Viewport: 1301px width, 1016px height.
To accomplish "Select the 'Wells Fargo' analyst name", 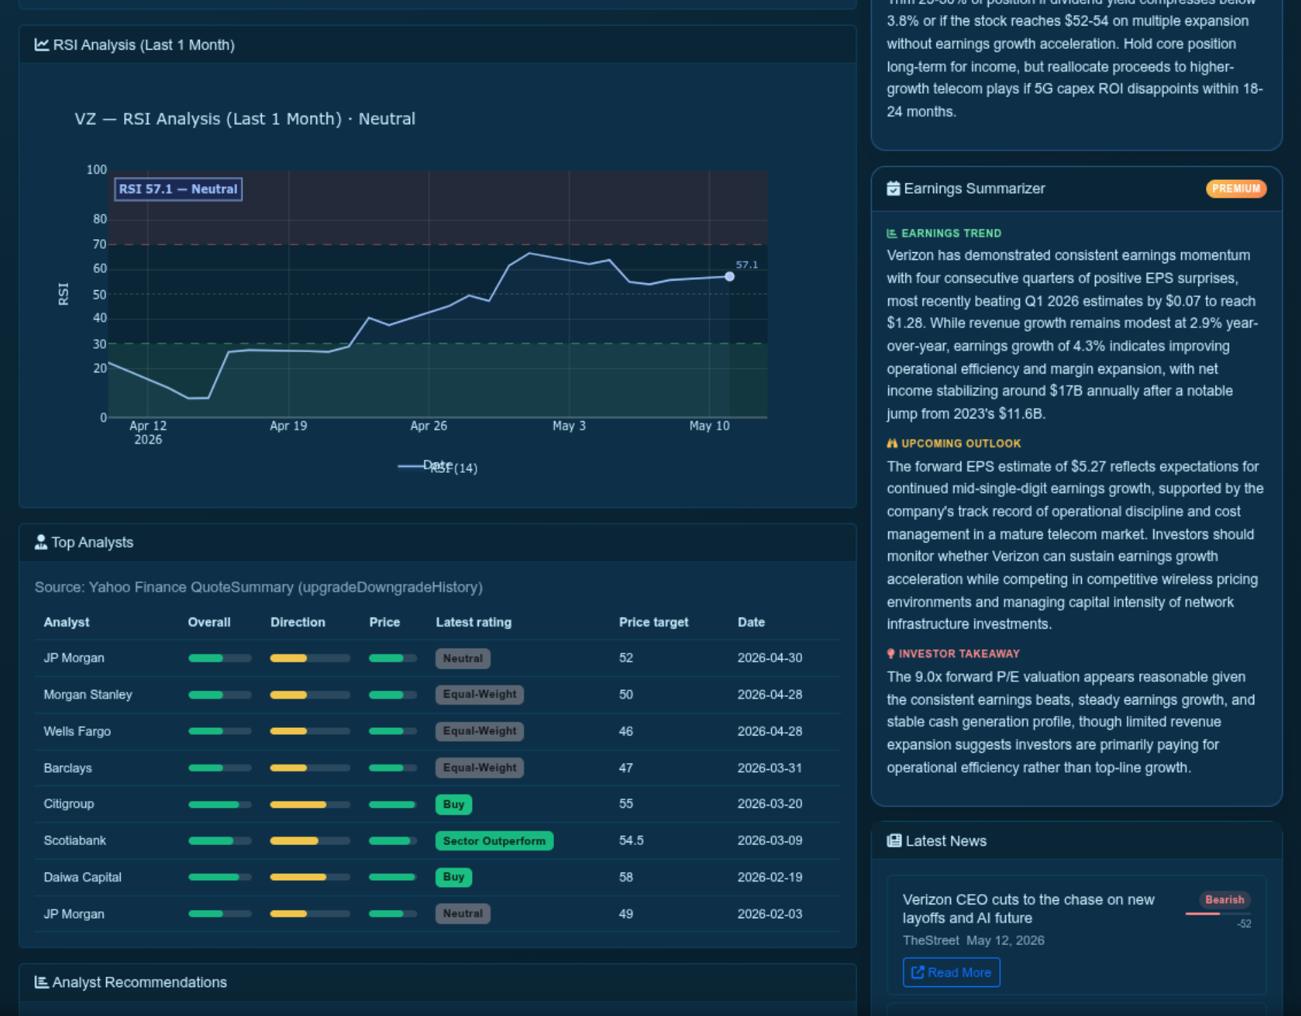I will tap(76, 731).
